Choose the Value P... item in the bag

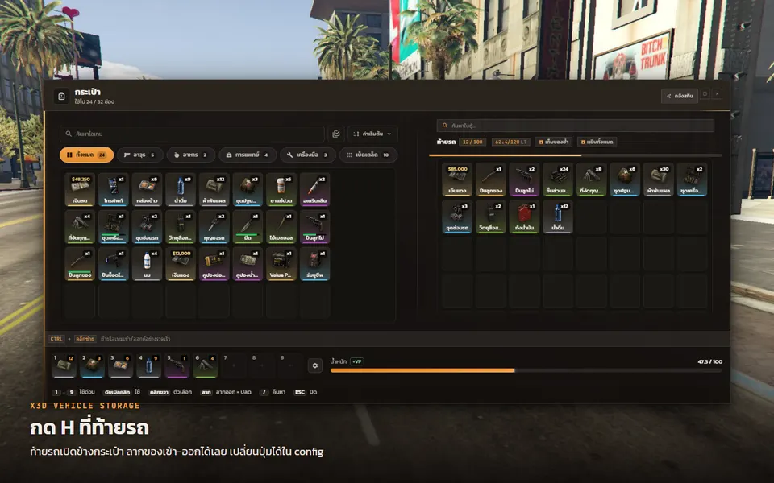[281, 264]
